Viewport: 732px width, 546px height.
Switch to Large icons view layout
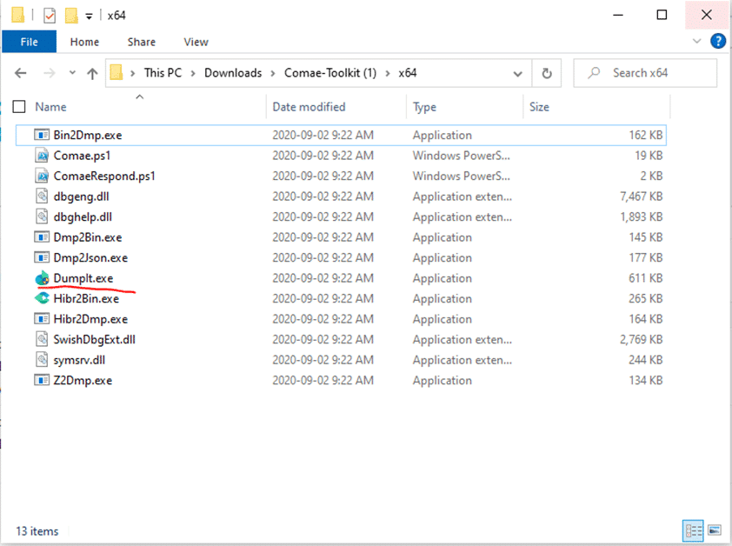715,531
